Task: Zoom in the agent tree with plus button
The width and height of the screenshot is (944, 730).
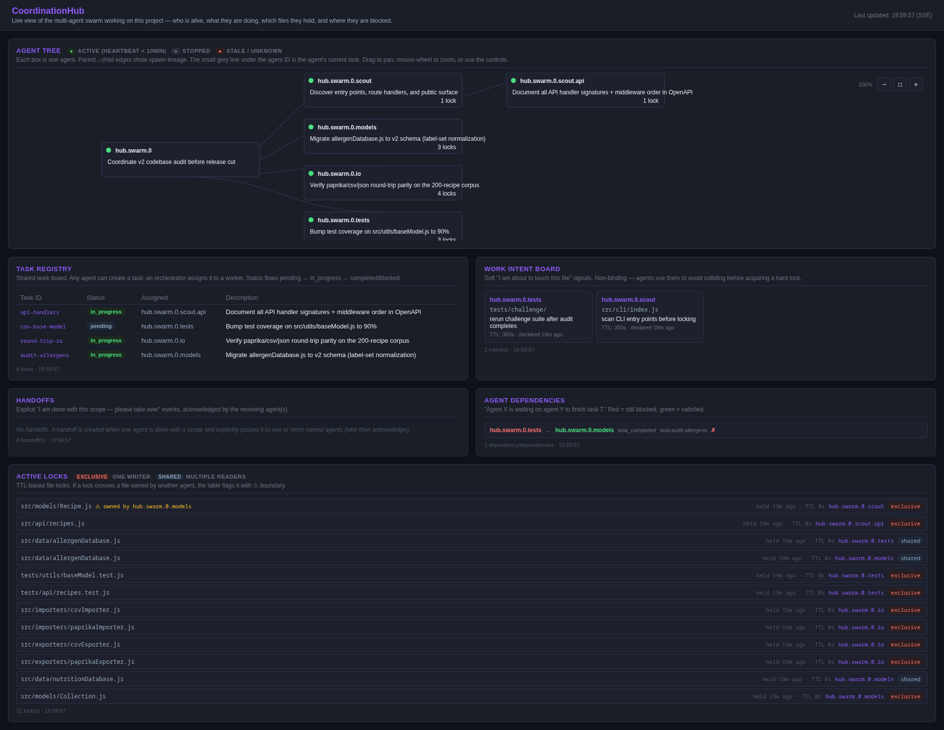Action: (x=915, y=84)
